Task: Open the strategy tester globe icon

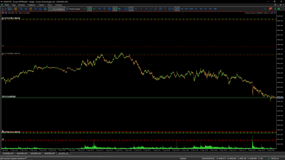Action: [x=45, y=9]
